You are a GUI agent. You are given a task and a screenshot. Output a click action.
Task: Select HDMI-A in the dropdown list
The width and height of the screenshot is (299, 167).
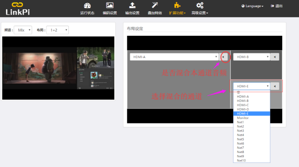pos(252,97)
